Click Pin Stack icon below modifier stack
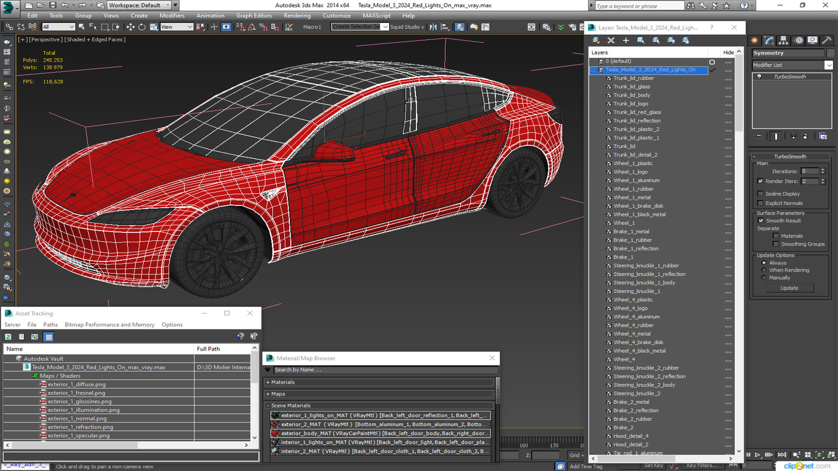 tap(759, 136)
